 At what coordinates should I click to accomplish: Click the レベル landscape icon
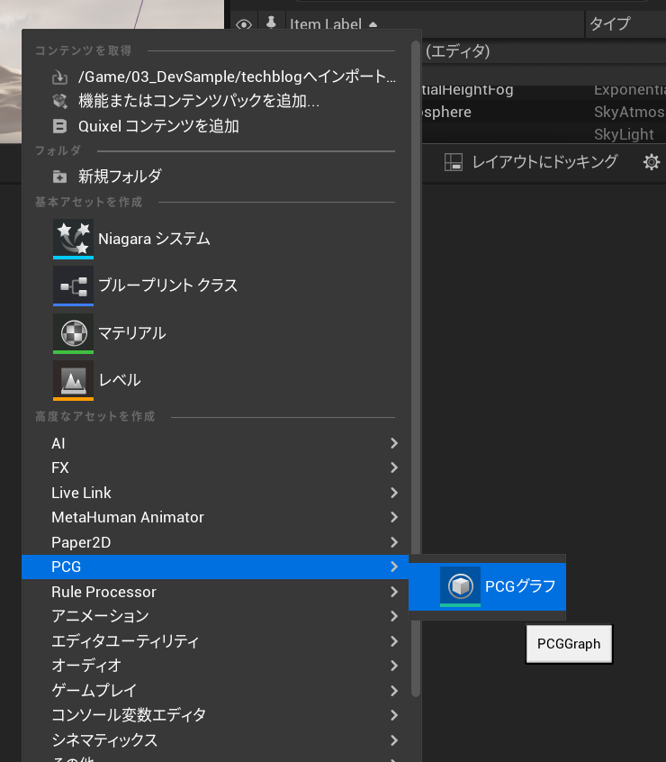click(x=73, y=380)
